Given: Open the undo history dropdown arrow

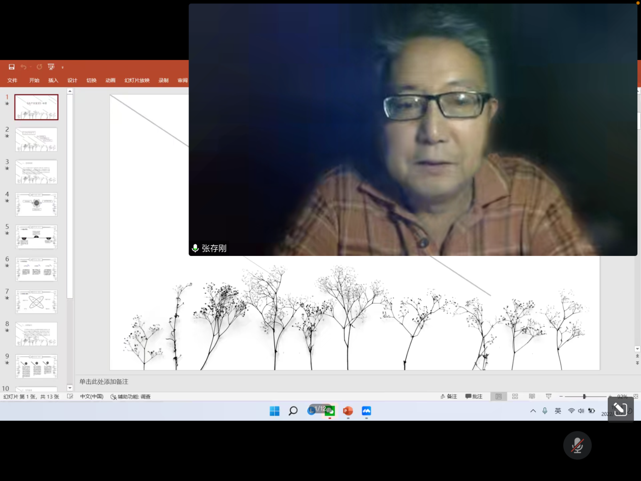Looking at the screenshot, I should [30, 67].
